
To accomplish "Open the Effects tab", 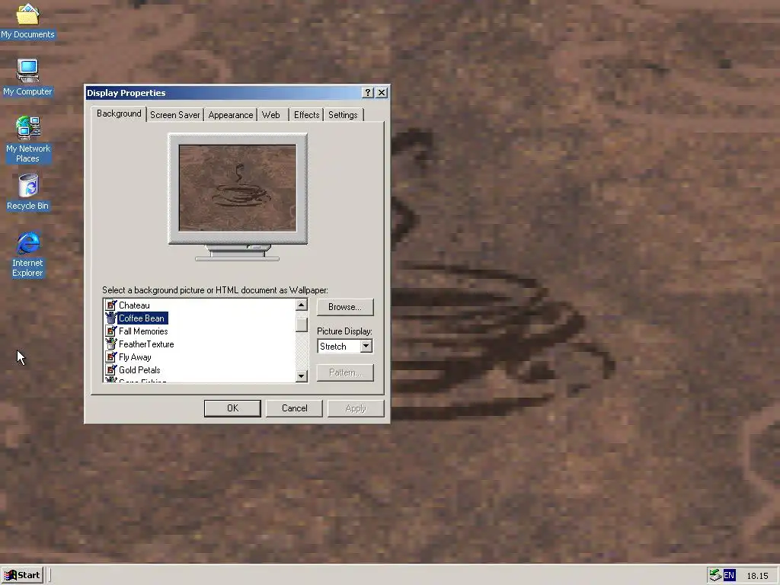I will coord(306,115).
